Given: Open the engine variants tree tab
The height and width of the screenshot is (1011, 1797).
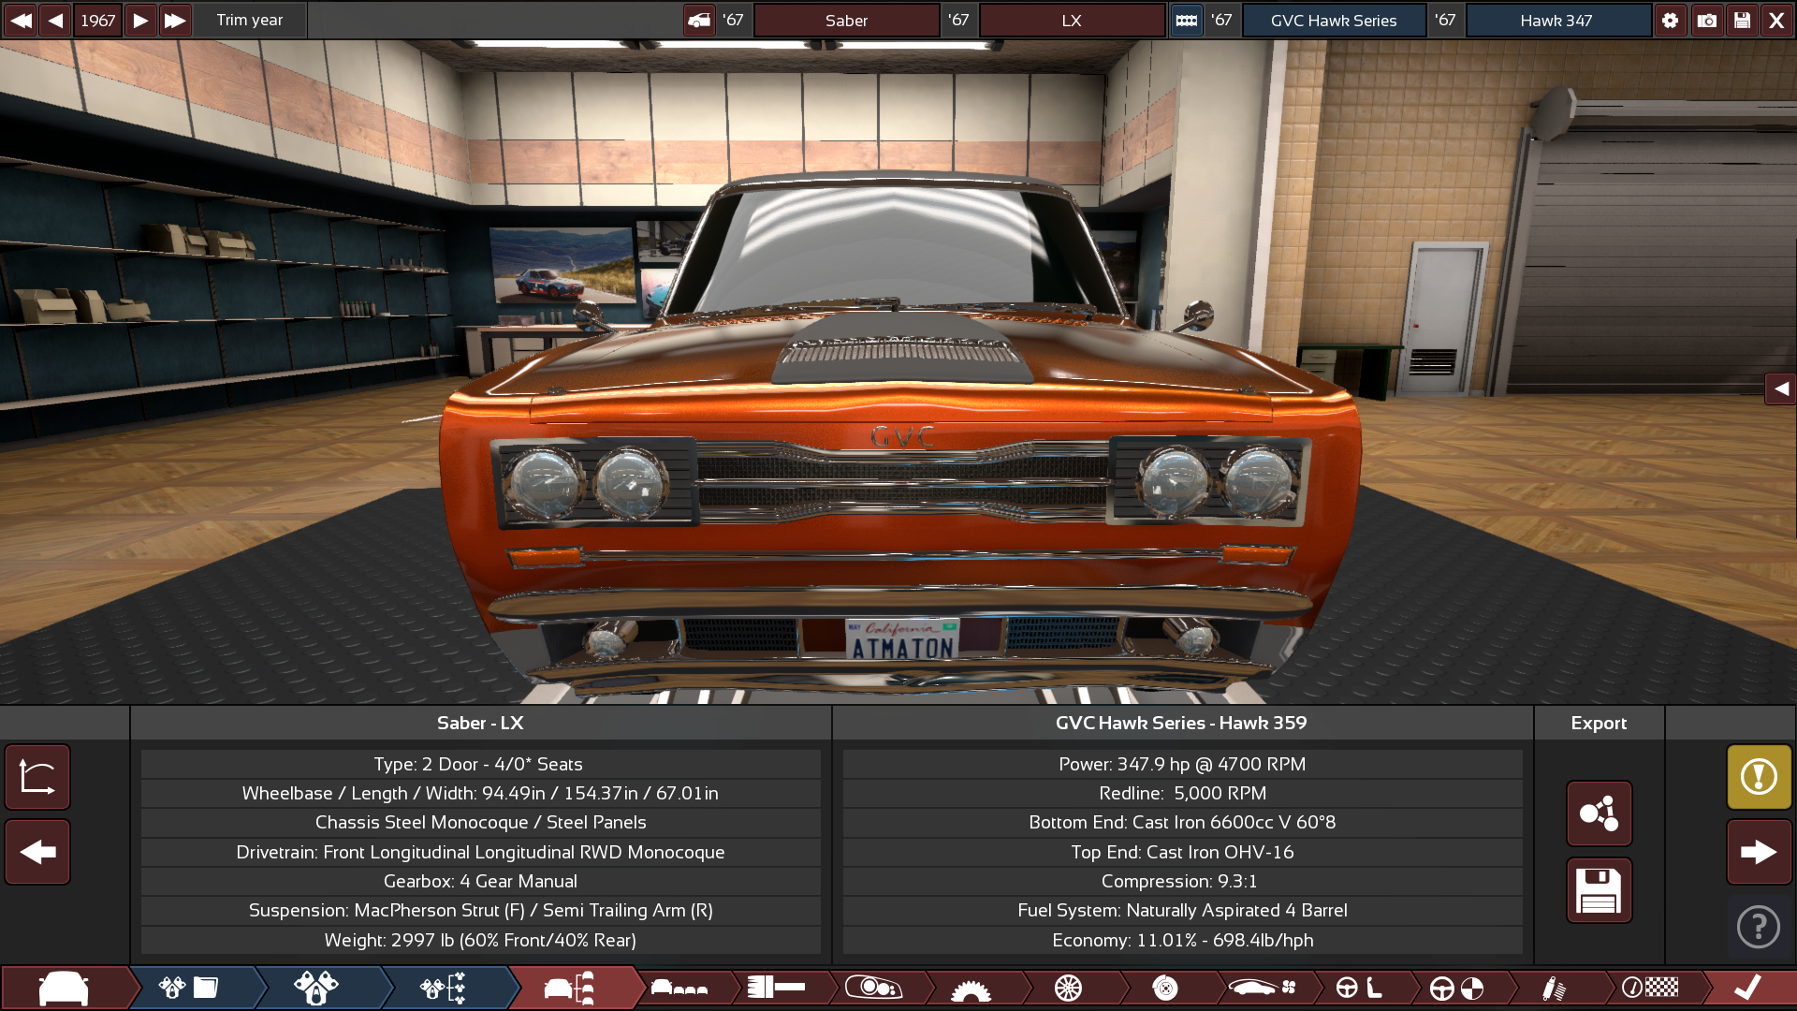Looking at the screenshot, I should [445, 988].
